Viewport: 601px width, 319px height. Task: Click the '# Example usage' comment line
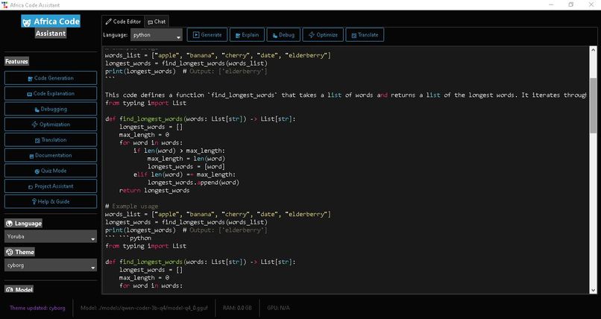pos(132,206)
